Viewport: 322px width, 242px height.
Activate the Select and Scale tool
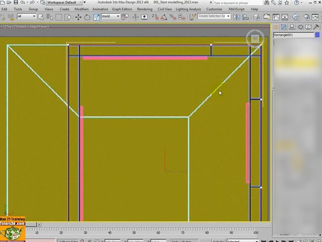click(x=96, y=17)
